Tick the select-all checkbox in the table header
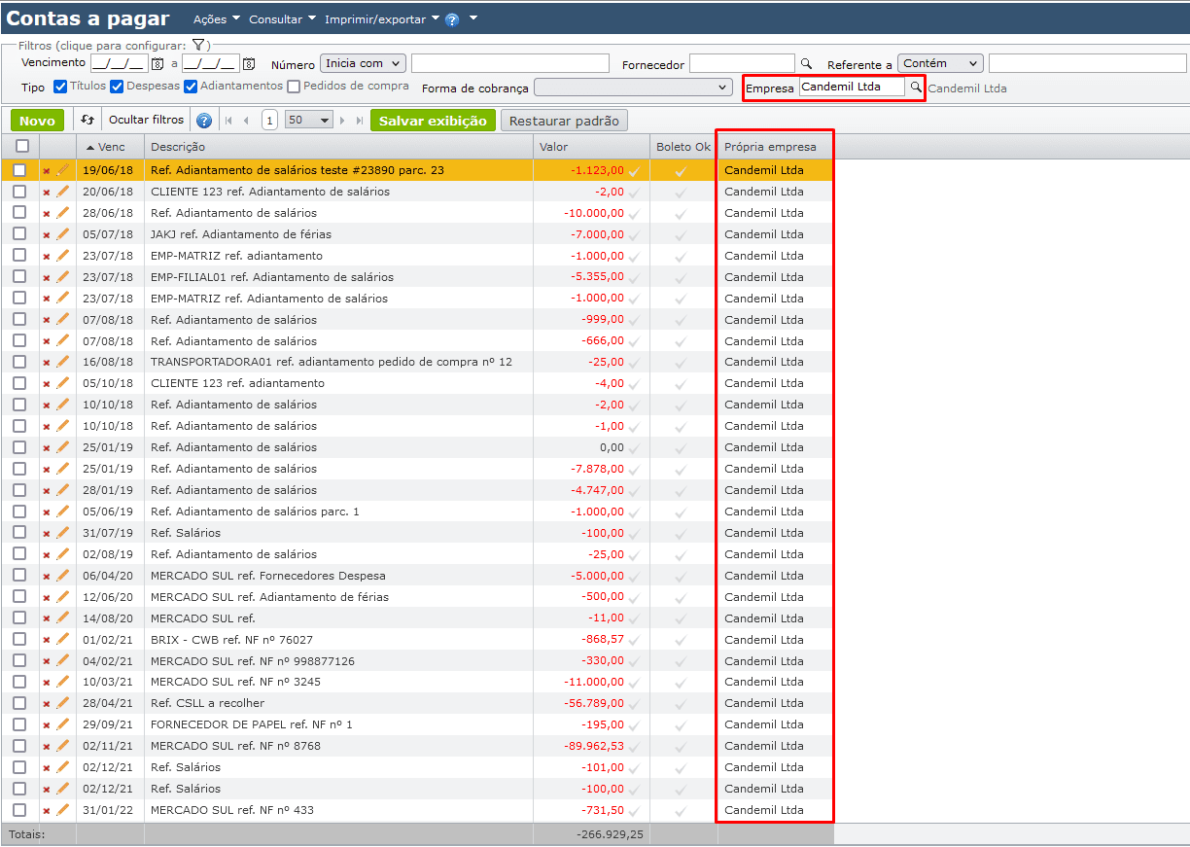Image resolution: width=1190 pixels, height=847 pixels. point(21,146)
